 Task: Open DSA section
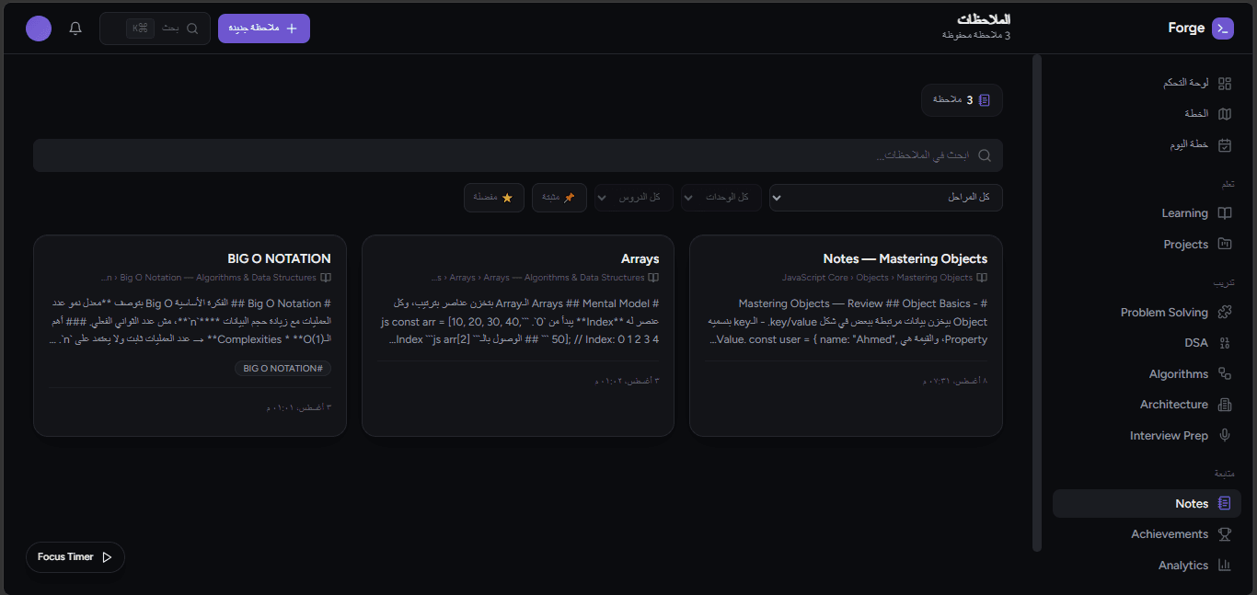pos(1147,343)
